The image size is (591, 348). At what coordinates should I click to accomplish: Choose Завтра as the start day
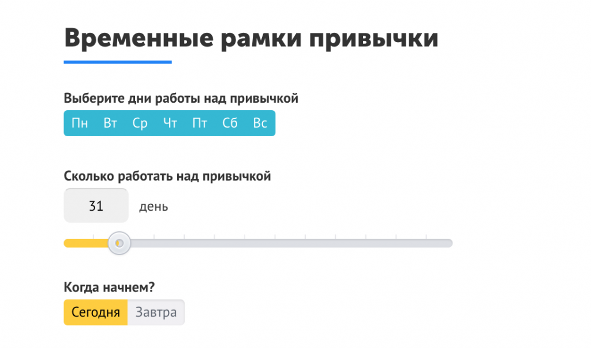(156, 312)
